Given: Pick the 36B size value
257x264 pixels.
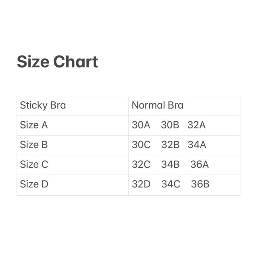Looking at the screenshot, I should tap(200, 184).
